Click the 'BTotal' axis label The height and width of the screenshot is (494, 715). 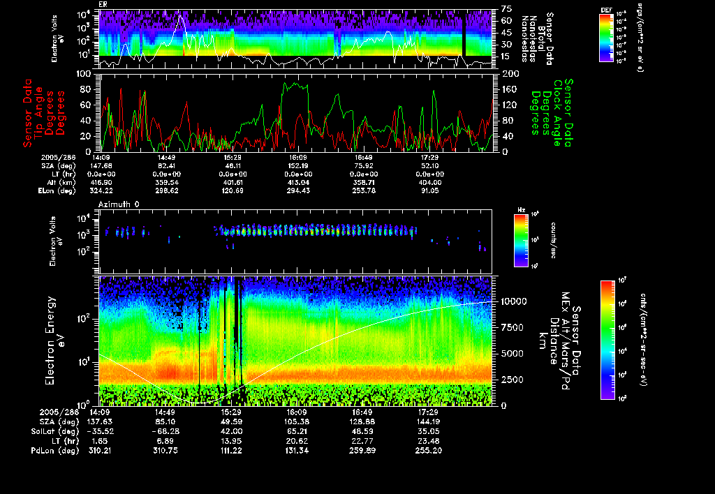[542, 39]
